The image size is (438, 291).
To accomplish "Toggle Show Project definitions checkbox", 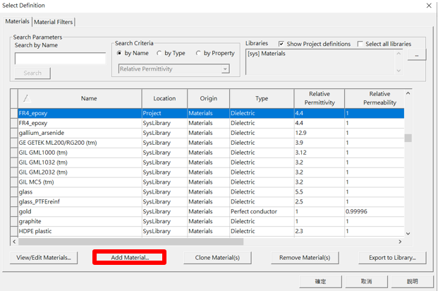I will [x=281, y=44].
